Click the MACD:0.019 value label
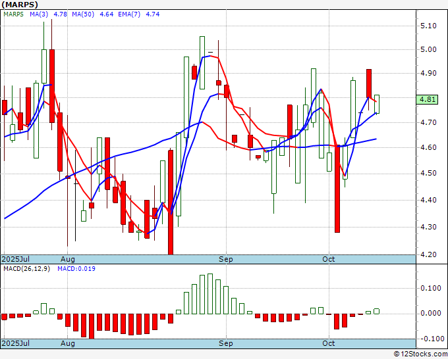Image resolution: width=448 pixels, height=359 pixels. coord(76,269)
